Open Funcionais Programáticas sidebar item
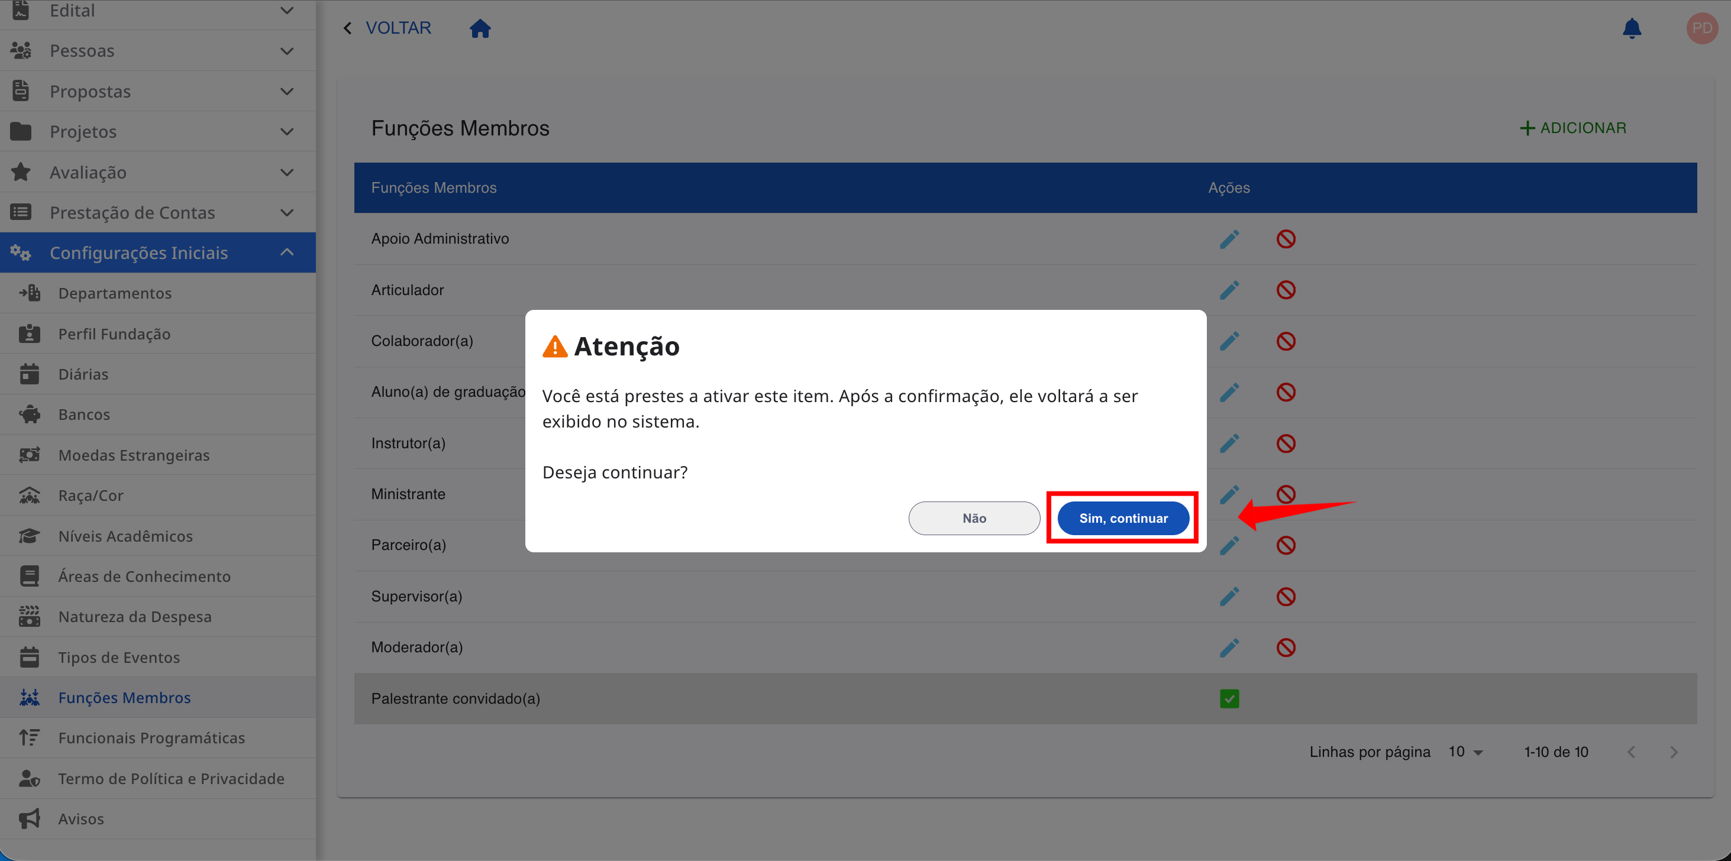Viewport: 1731px width, 861px height. 158,737
